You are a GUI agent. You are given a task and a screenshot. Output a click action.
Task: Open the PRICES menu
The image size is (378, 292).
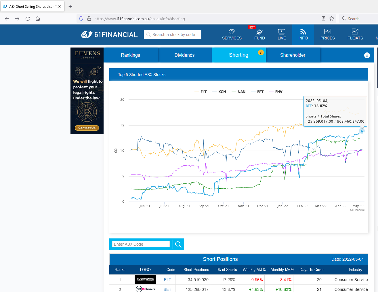(x=328, y=34)
